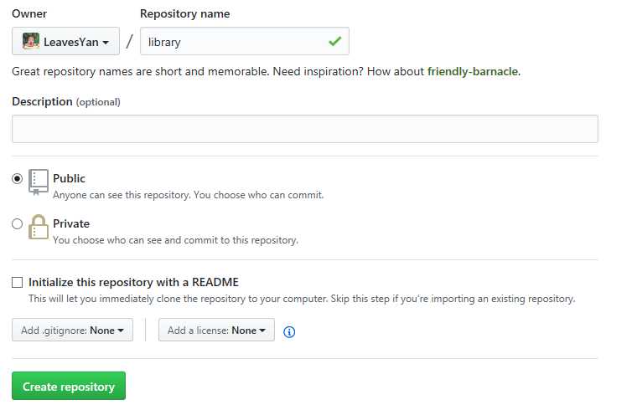Click the green checkmark in repository name
The width and height of the screenshot is (632, 410).
click(x=334, y=41)
